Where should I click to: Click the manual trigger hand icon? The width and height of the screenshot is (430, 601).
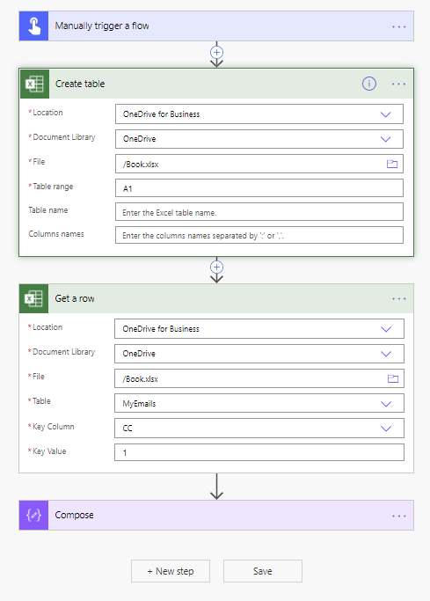(33, 26)
